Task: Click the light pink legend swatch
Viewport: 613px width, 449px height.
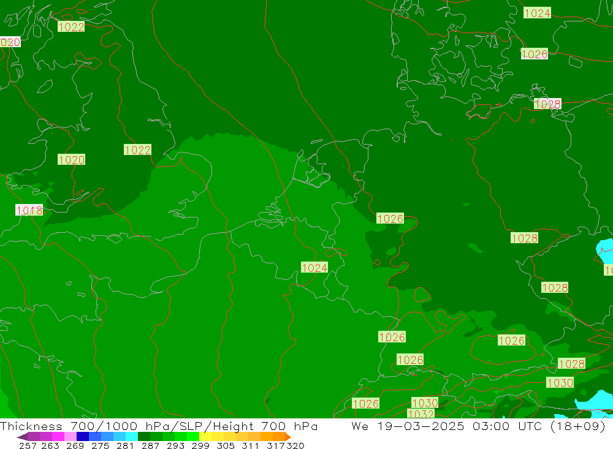Action: coord(70,437)
